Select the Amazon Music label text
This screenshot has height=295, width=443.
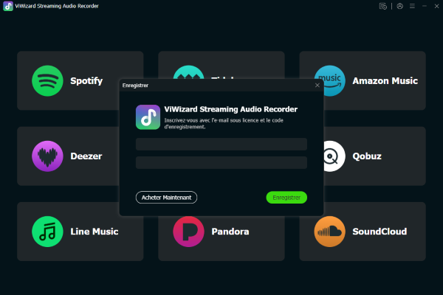tap(385, 80)
